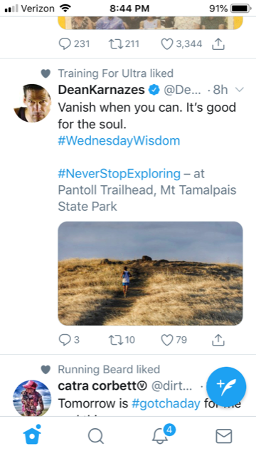Open catra corbett's profile avatar
Image resolution: width=256 pixels, height=456 pixels.
tap(33, 398)
